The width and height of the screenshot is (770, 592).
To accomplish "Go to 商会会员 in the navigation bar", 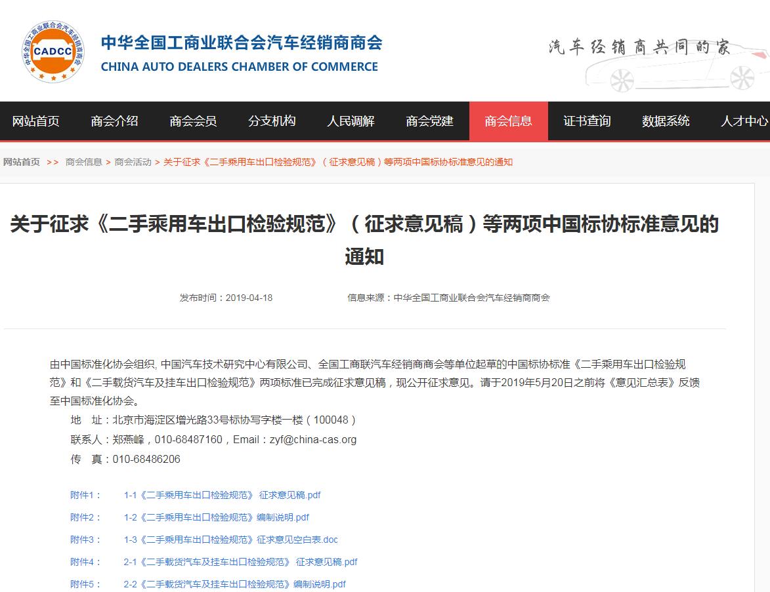I will click(193, 121).
